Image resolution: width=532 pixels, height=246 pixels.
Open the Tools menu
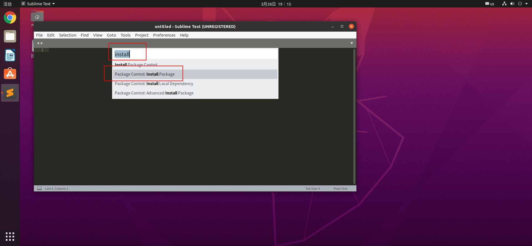[x=125, y=35]
